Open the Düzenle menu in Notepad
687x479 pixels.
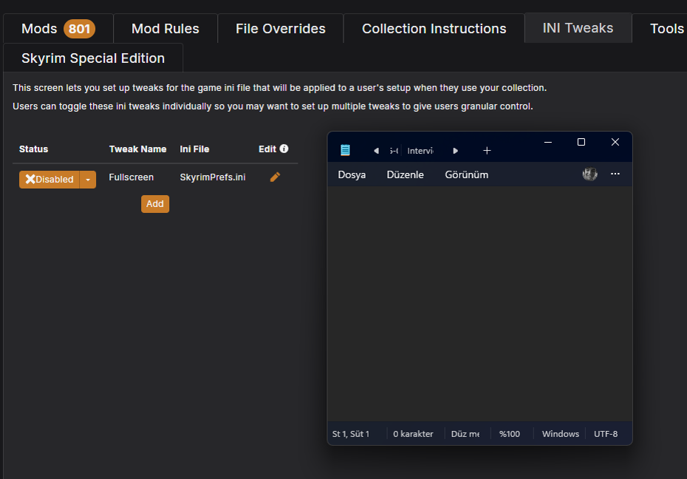click(x=405, y=174)
